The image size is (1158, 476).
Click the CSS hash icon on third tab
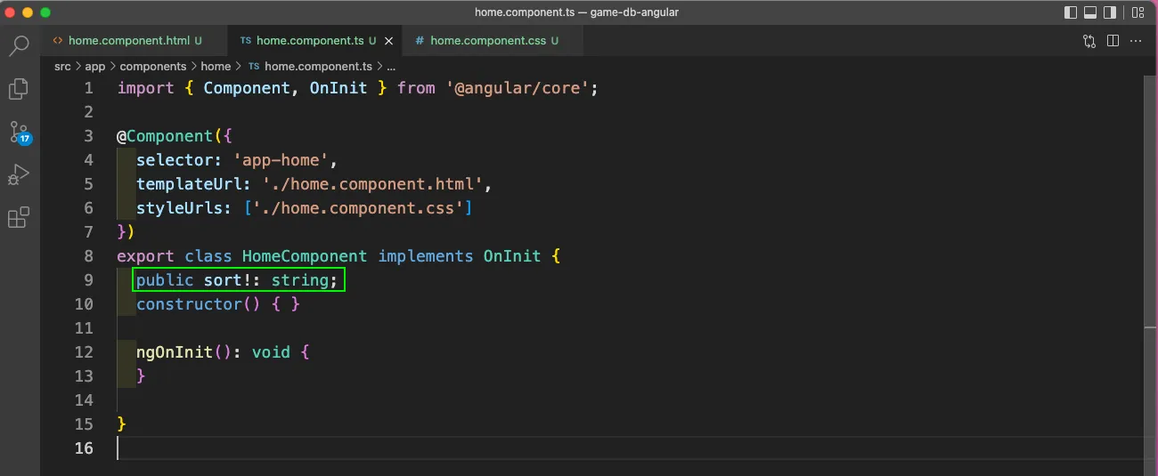(x=420, y=41)
